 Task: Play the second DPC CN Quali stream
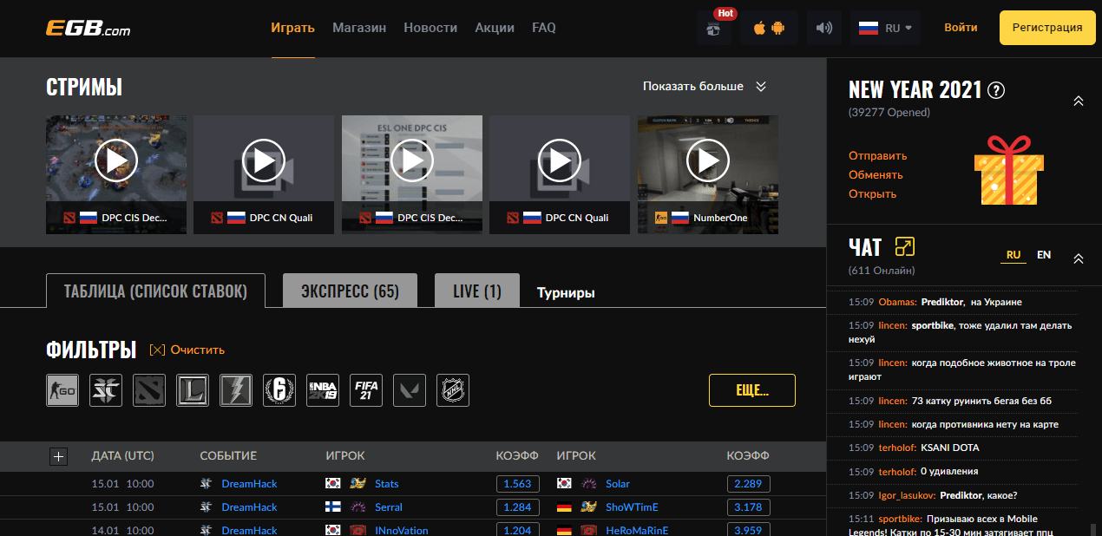click(x=560, y=160)
